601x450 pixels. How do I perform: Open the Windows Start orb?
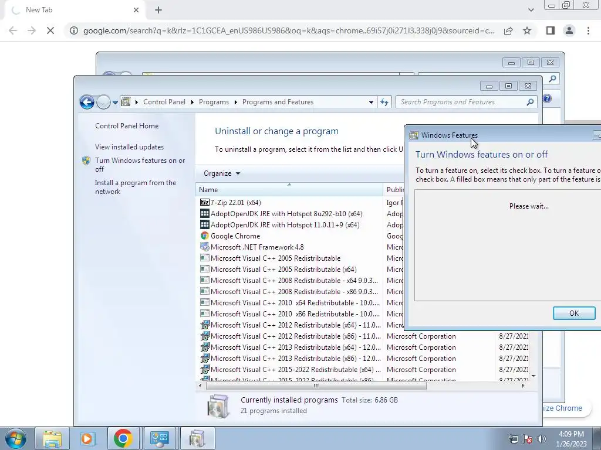pos(16,438)
